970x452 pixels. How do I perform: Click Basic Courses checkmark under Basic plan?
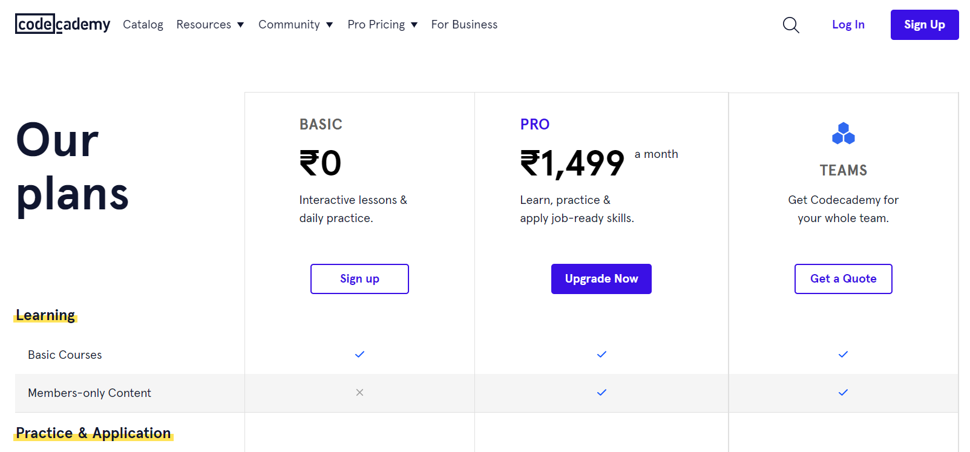[x=359, y=355]
